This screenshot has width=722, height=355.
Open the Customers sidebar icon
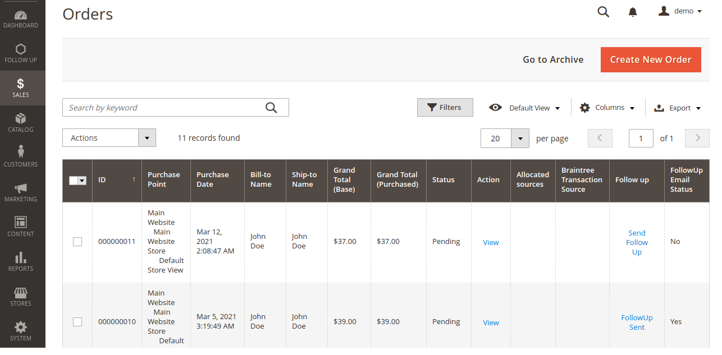pyautogui.click(x=21, y=152)
